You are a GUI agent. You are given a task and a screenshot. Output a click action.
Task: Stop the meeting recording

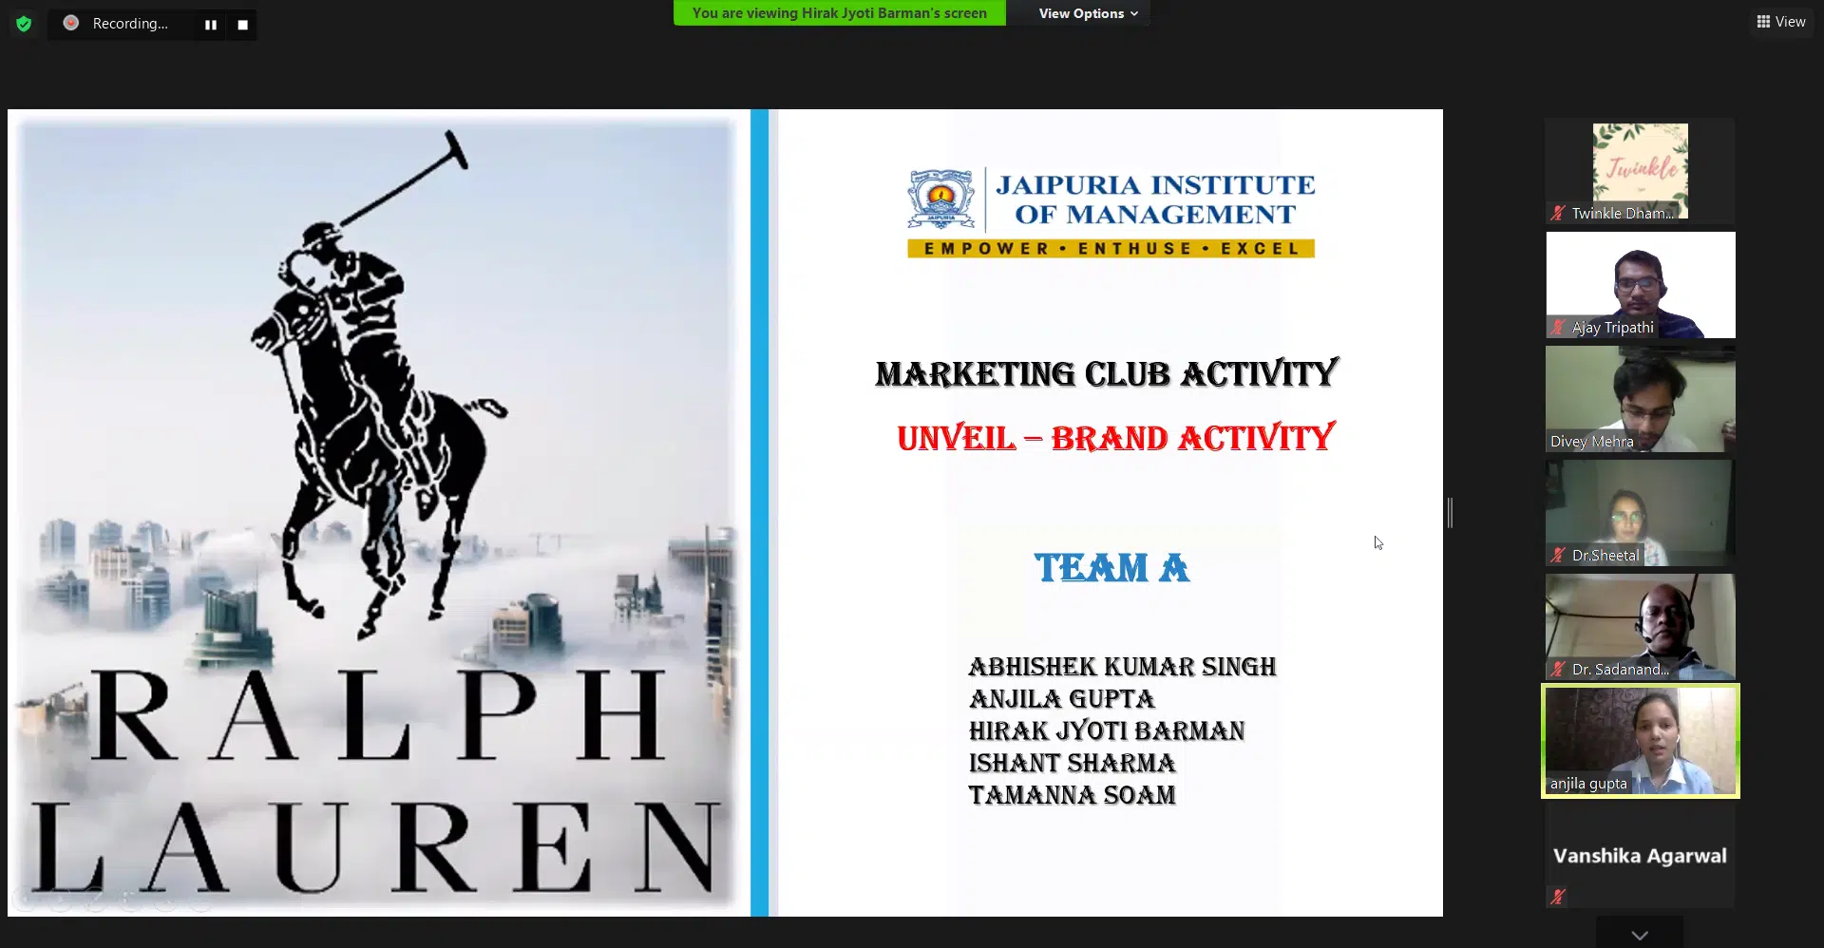tap(243, 25)
